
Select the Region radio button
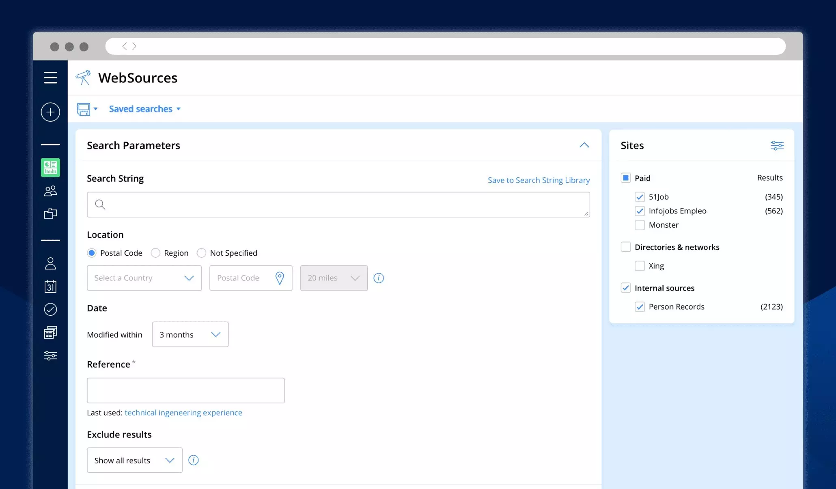pyautogui.click(x=155, y=253)
